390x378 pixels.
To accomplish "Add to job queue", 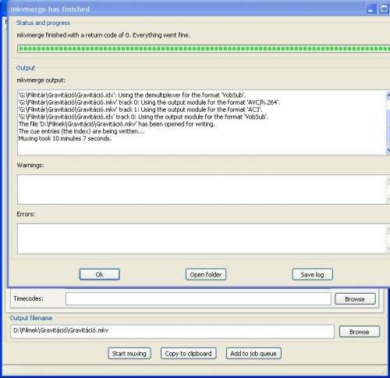I will click(x=253, y=354).
